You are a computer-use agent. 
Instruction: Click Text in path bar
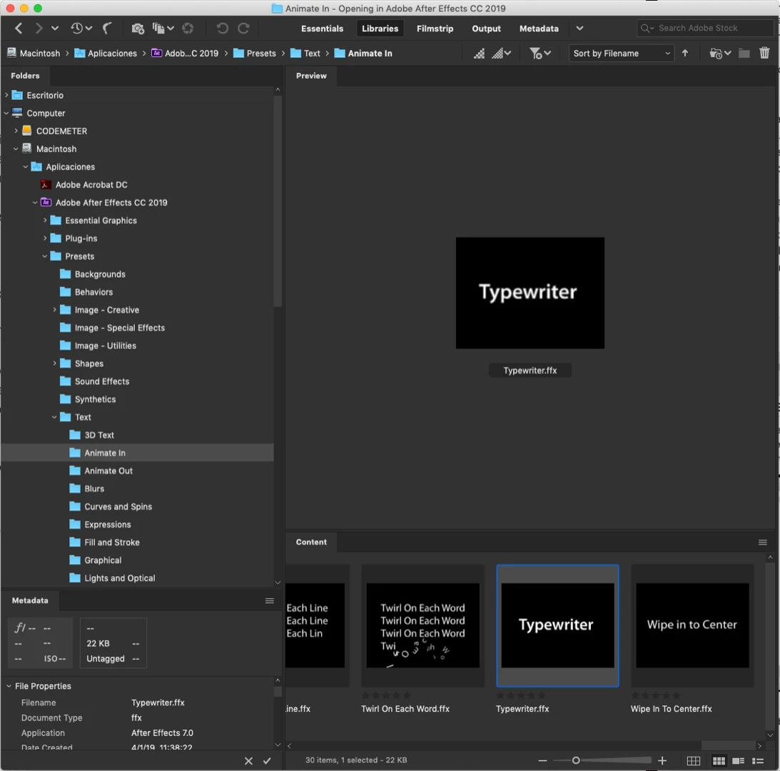click(305, 54)
